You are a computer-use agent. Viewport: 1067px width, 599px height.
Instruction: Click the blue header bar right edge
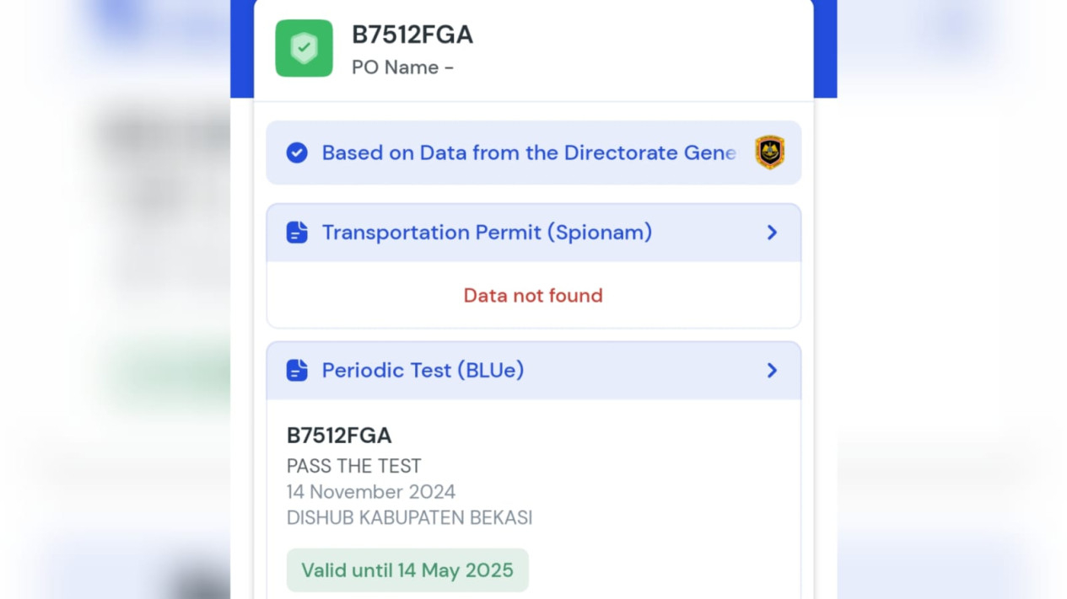[x=825, y=49]
